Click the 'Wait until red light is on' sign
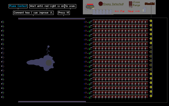 point(47,6)
